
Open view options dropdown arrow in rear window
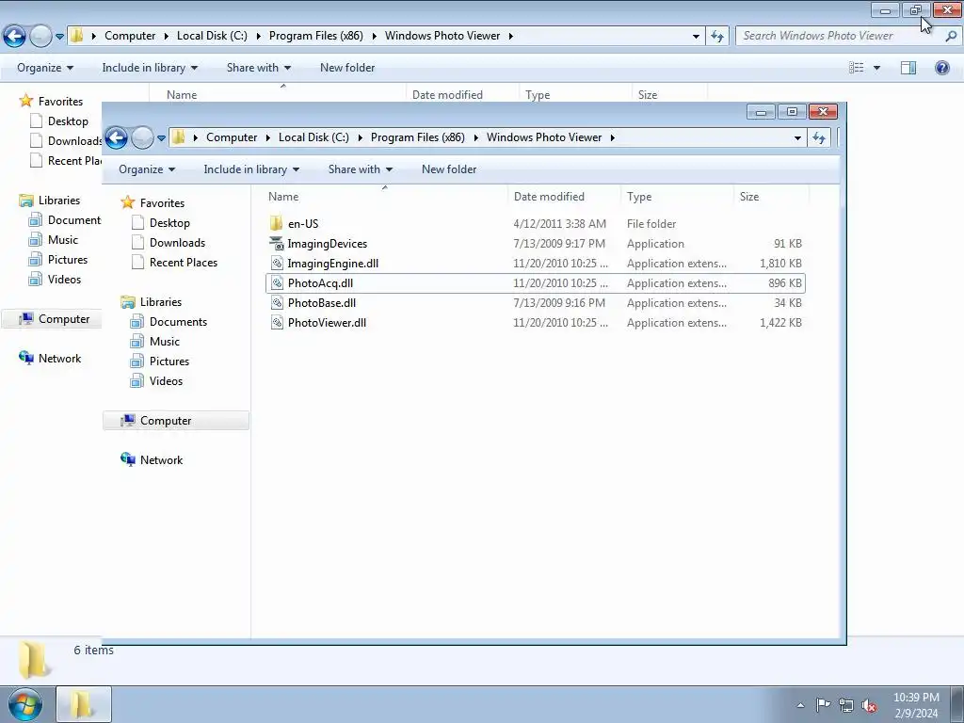[x=876, y=68]
